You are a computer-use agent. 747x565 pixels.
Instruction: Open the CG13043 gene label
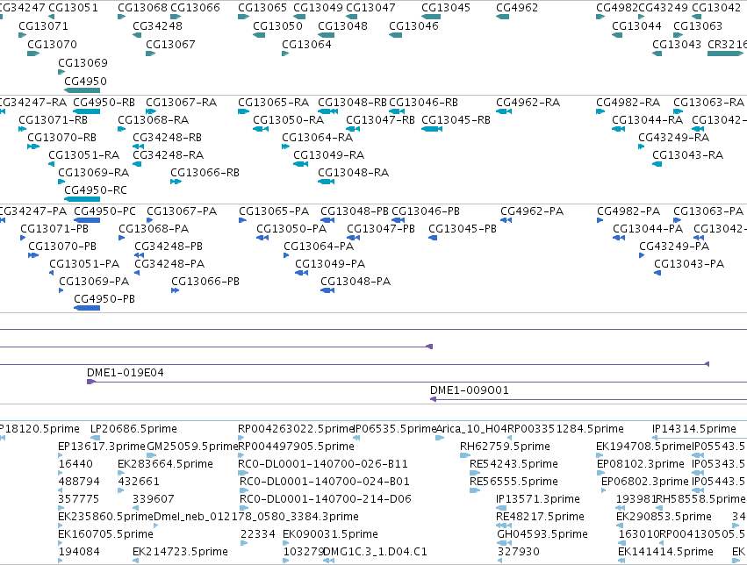[x=677, y=44]
